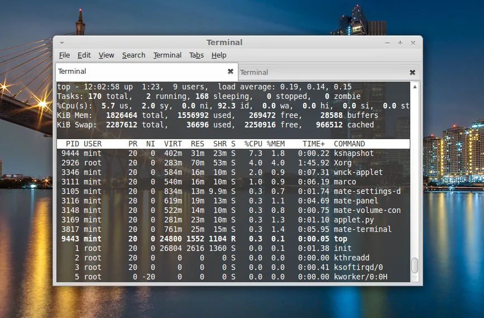
Task: Click PID 9443 in process list
Action: point(70,239)
